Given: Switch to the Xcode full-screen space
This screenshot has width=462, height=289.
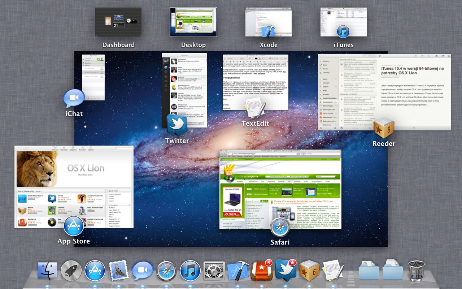Looking at the screenshot, I should tap(269, 22).
